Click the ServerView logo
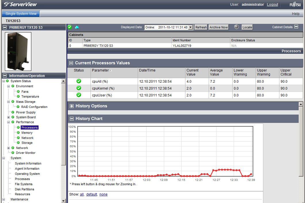The image size is (305, 203). 20,4
